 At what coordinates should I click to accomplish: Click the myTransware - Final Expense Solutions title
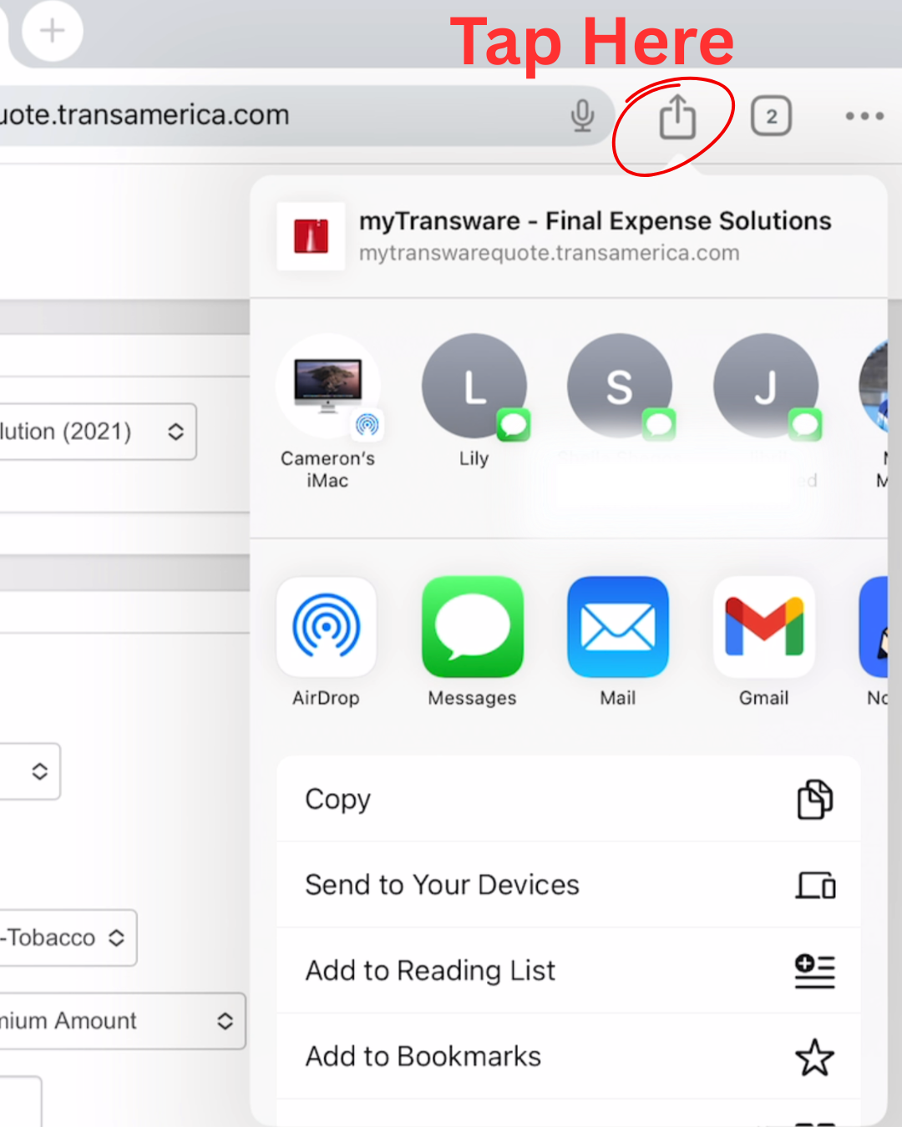coord(595,221)
